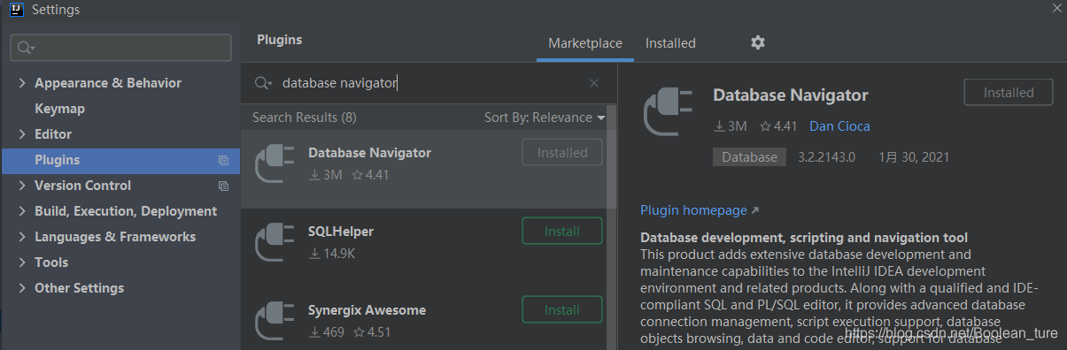This screenshot has height=350, width=1067.
Task: Clear the plugin search with the X icon
Action: 594,83
